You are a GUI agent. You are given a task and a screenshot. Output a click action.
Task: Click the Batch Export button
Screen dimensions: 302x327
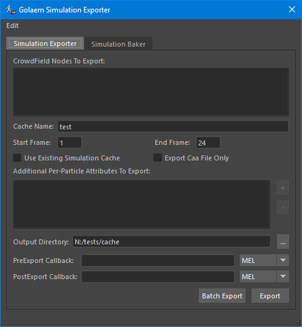pos(222,296)
